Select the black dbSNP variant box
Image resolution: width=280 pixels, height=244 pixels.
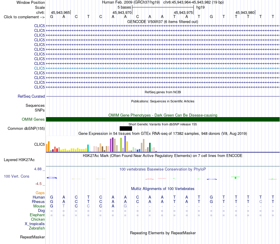click(x=126, y=129)
